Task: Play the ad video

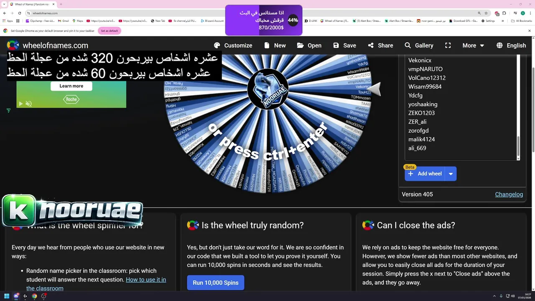Action: 20,104
